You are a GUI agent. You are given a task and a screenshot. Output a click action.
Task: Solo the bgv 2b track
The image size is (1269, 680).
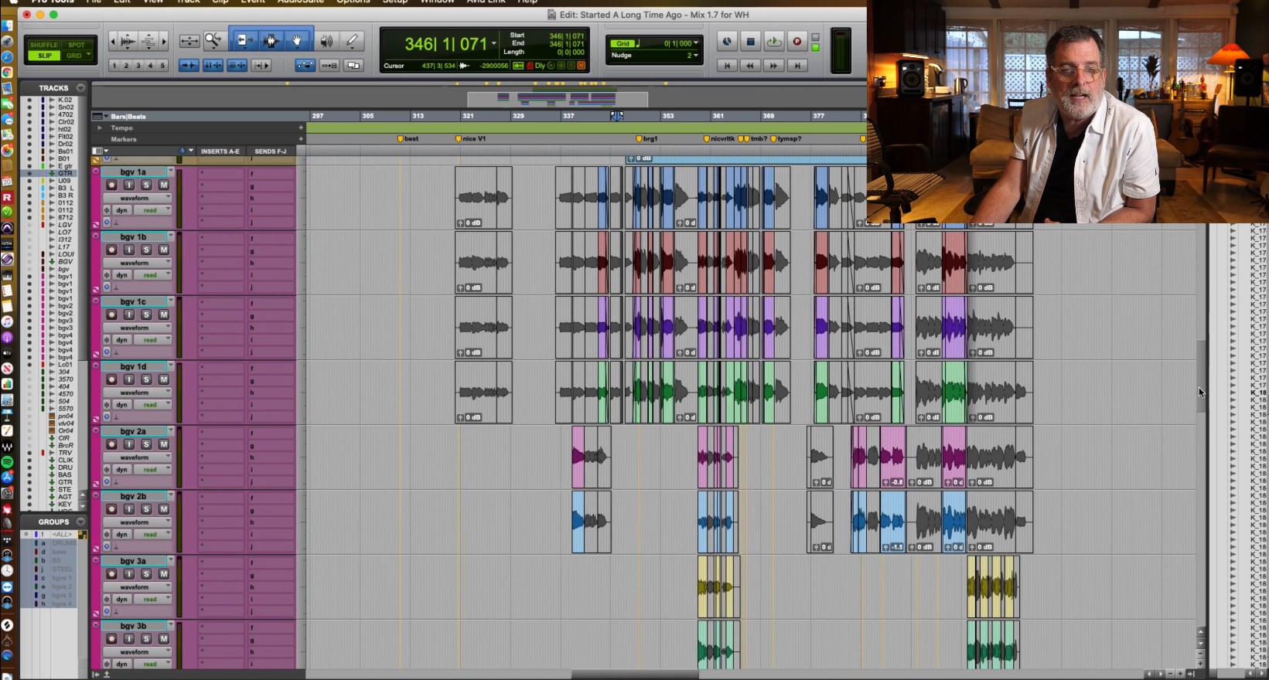click(146, 509)
